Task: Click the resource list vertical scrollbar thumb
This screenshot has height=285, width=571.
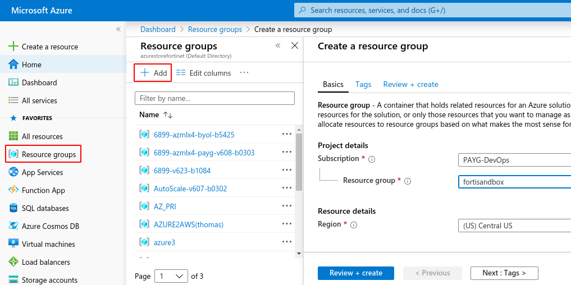Action: click(299, 162)
